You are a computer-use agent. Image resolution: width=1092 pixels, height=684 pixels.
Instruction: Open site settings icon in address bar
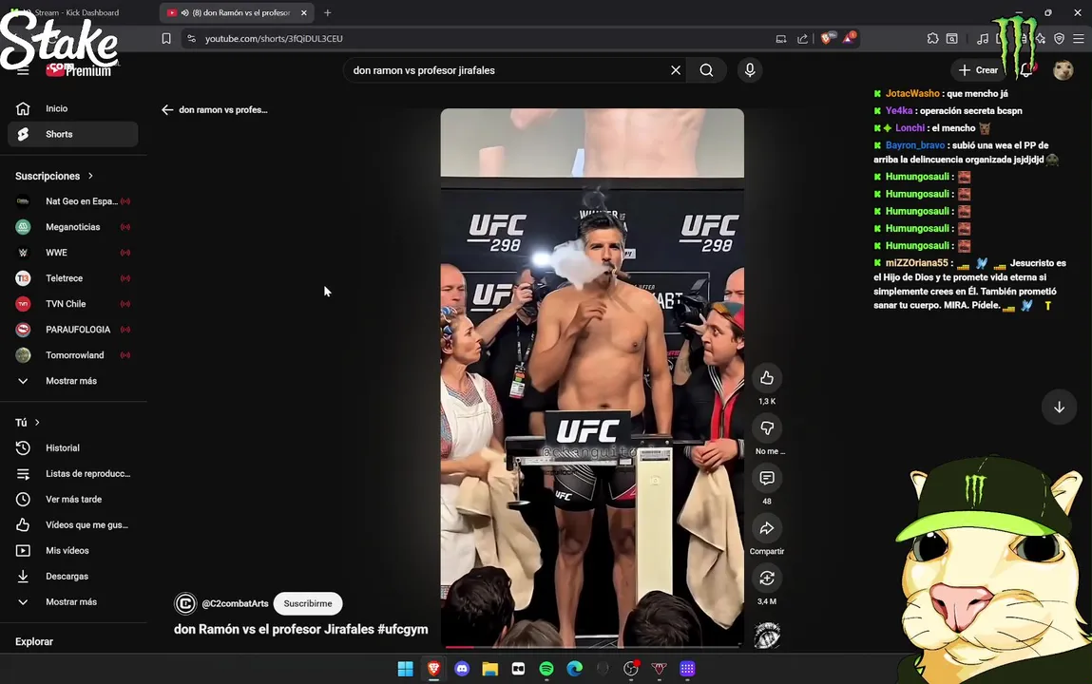[x=192, y=39]
